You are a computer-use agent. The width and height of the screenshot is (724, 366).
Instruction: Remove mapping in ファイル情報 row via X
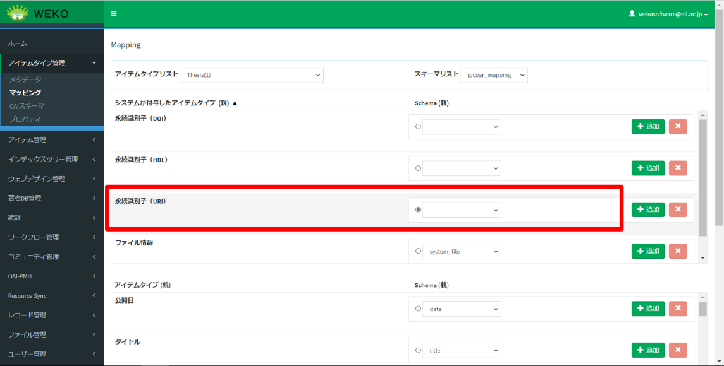click(677, 251)
